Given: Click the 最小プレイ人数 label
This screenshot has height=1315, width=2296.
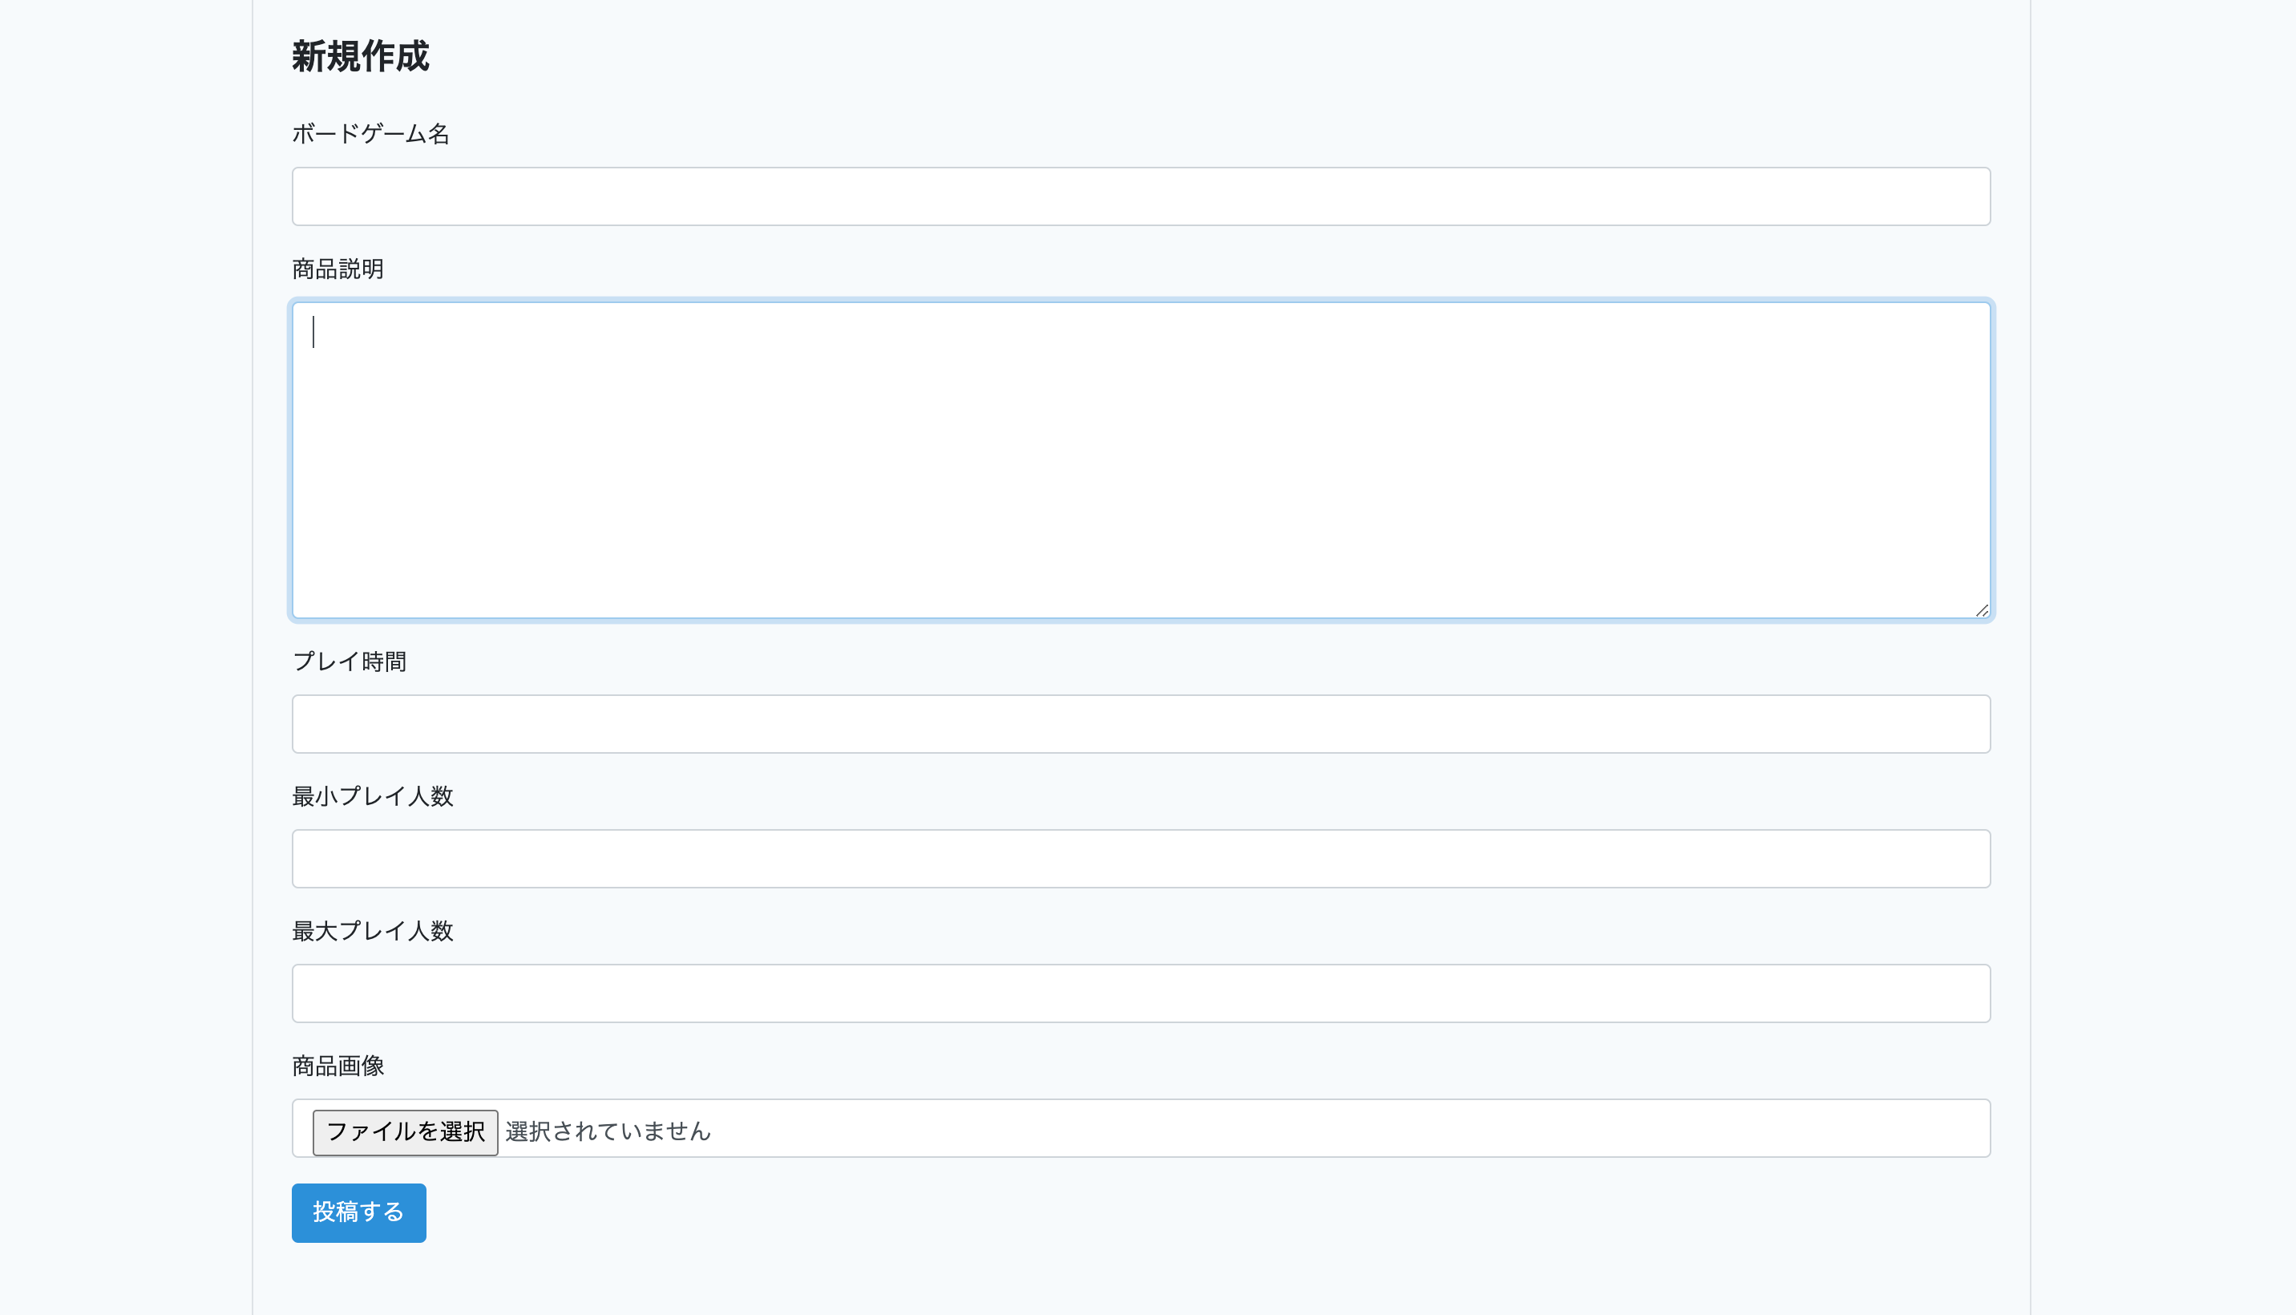Looking at the screenshot, I should click(372, 796).
